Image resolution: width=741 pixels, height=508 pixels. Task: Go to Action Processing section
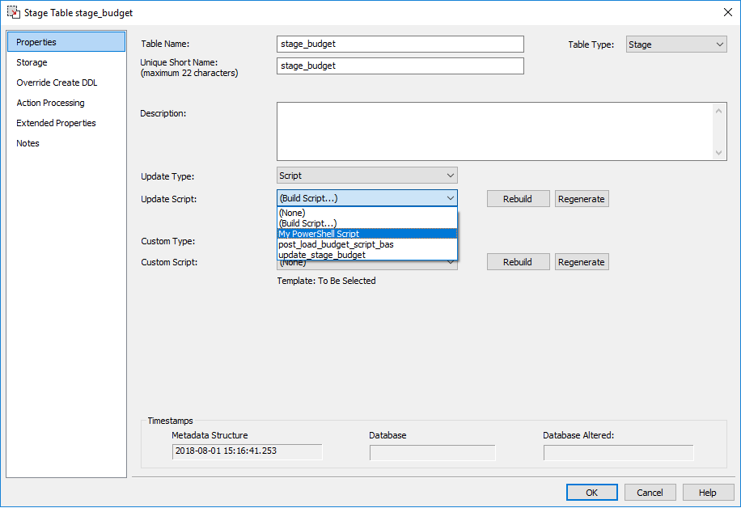[x=50, y=103]
